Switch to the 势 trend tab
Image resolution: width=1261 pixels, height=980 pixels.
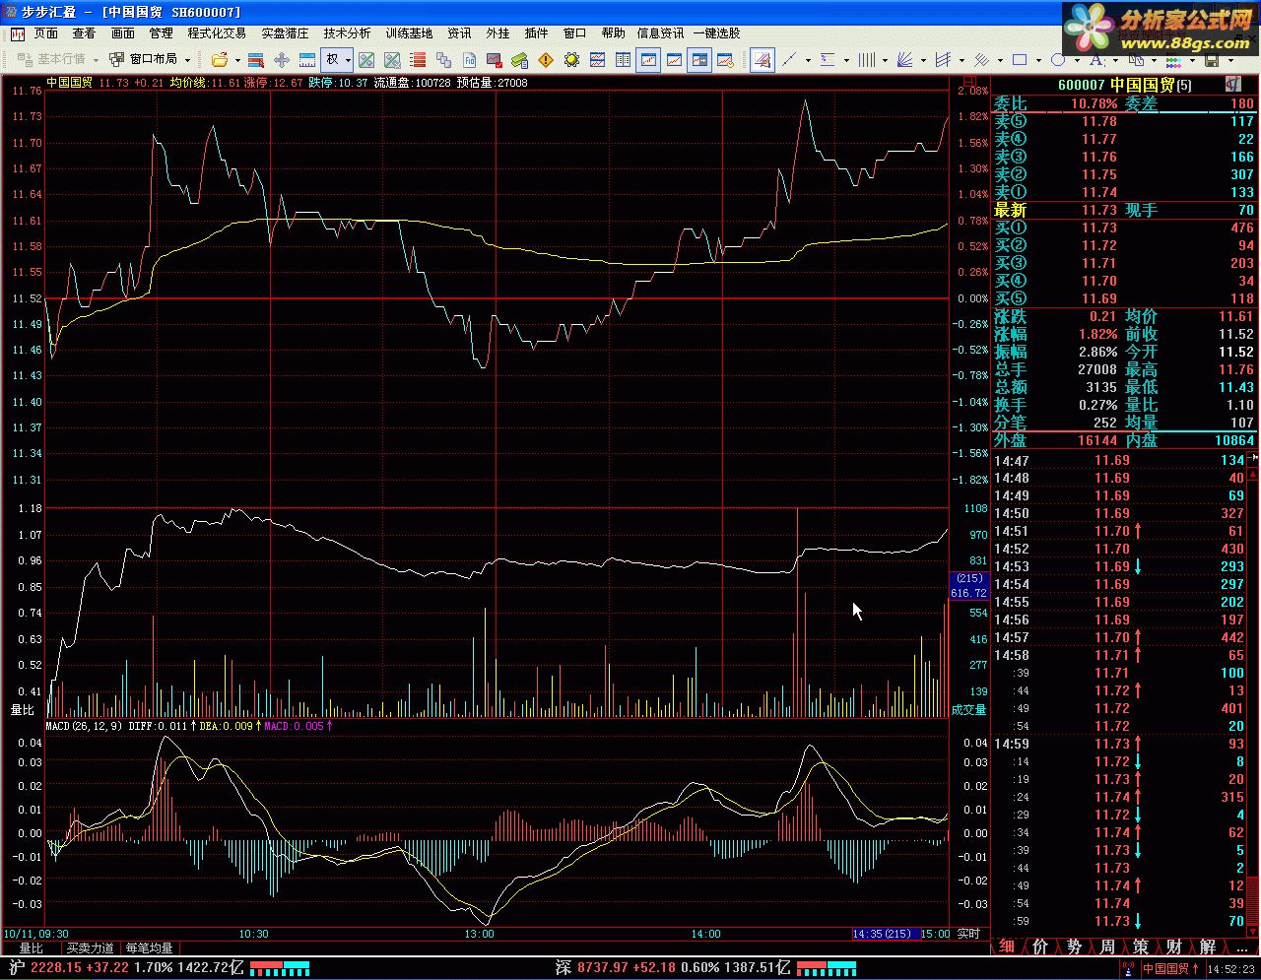(1074, 947)
